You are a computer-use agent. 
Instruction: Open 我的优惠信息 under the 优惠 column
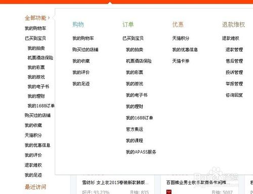point(185,50)
